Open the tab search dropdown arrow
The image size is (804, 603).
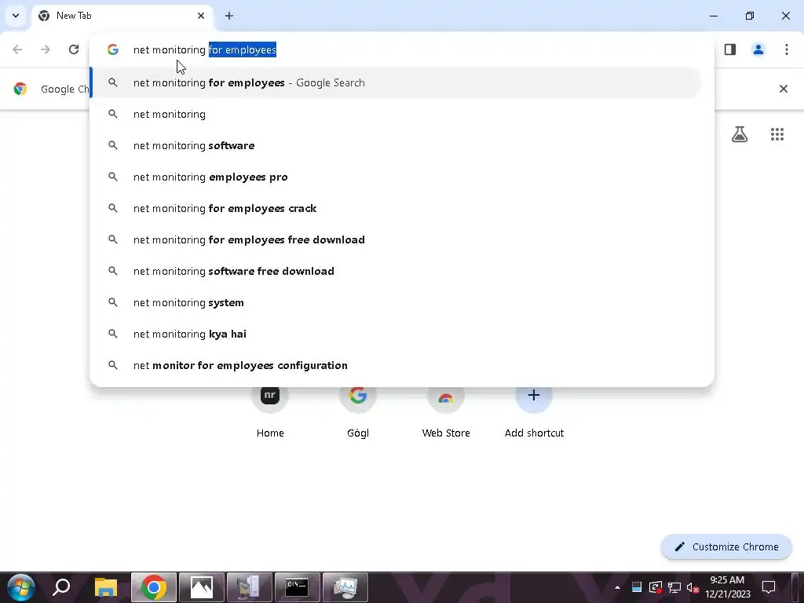point(16,16)
